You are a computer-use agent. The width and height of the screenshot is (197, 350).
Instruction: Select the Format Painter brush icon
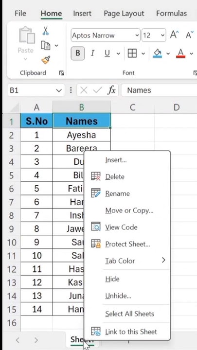tap(46, 60)
